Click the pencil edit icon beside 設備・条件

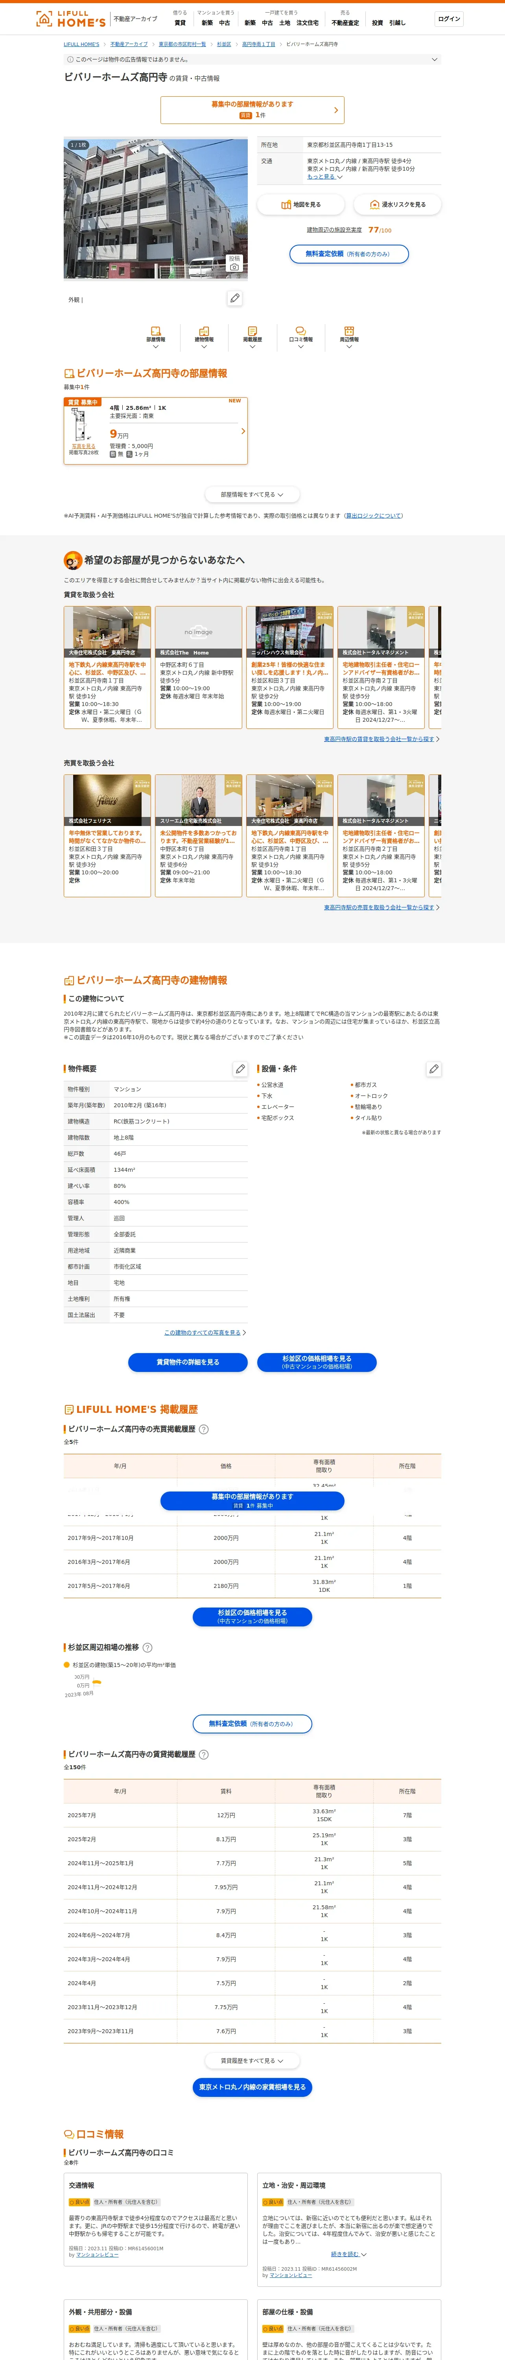point(433,1068)
